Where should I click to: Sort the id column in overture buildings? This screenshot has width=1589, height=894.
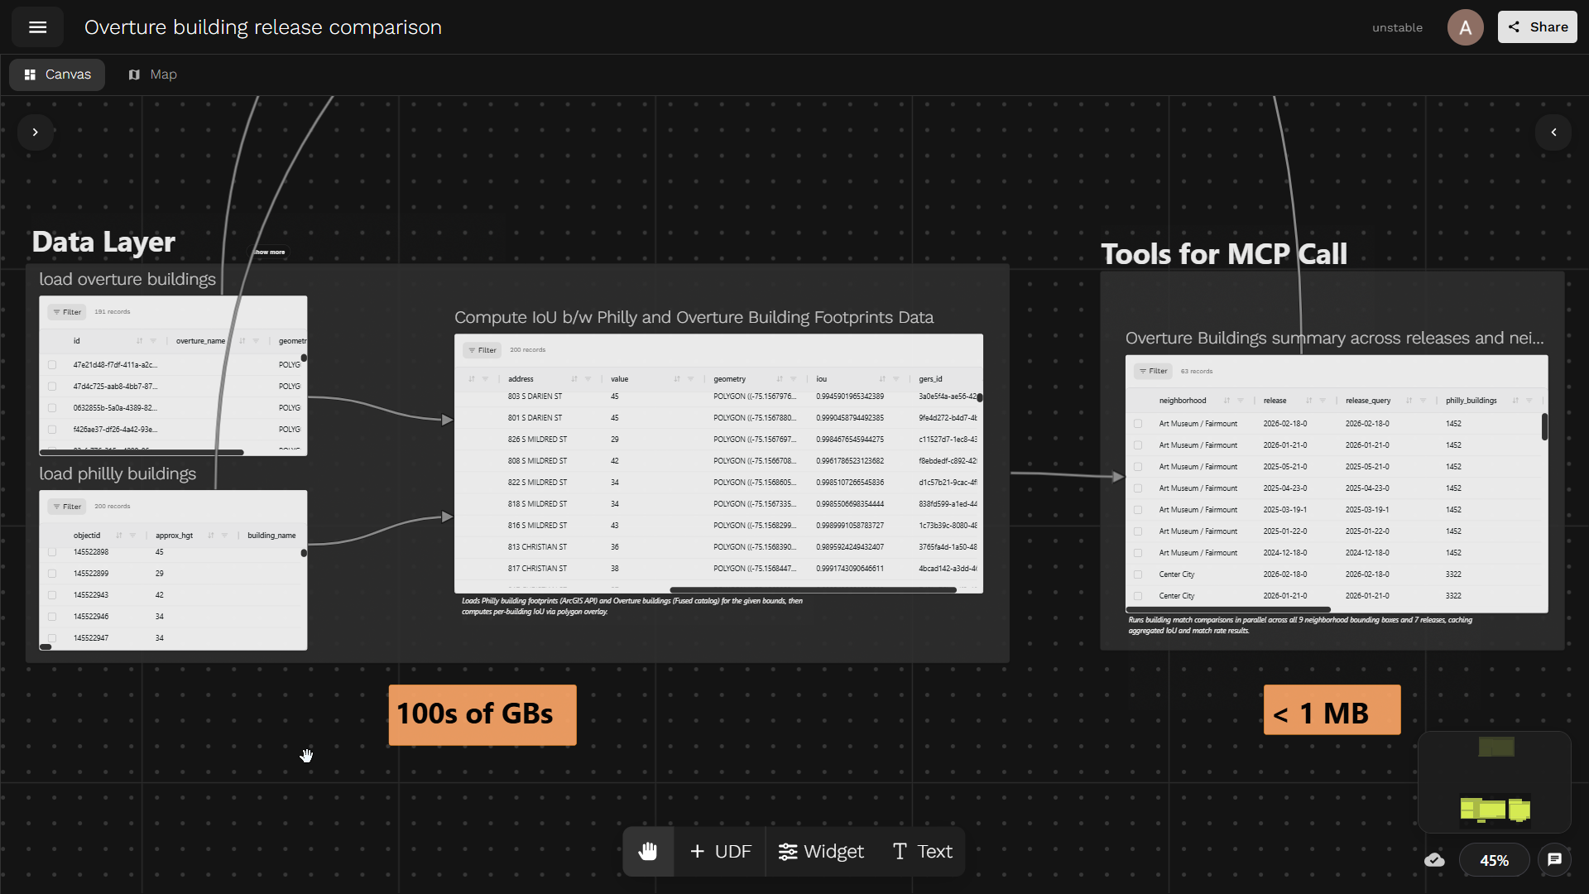click(139, 341)
